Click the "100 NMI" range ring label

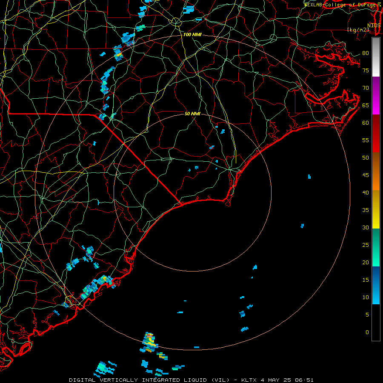(x=192, y=35)
